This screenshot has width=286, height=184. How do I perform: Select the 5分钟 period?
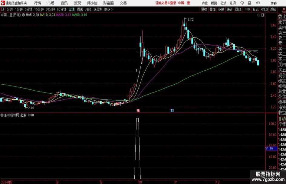[x=28, y=9]
